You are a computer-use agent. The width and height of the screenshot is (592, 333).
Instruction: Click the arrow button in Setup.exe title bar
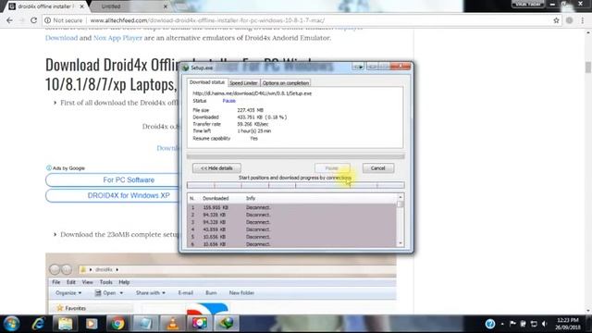click(358, 67)
